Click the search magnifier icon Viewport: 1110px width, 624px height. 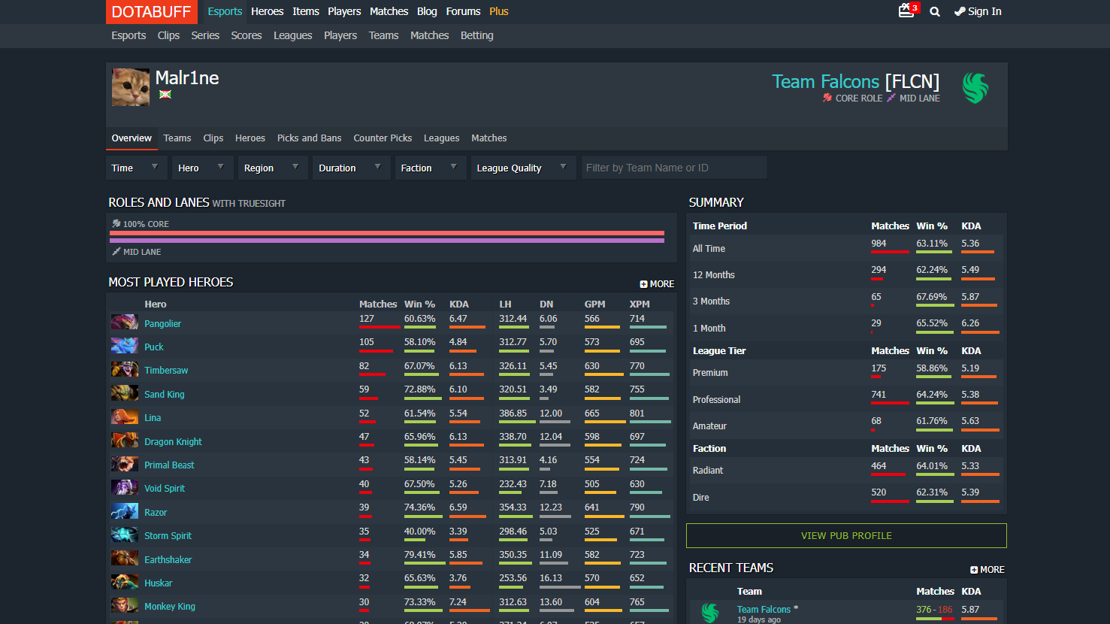click(x=935, y=11)
